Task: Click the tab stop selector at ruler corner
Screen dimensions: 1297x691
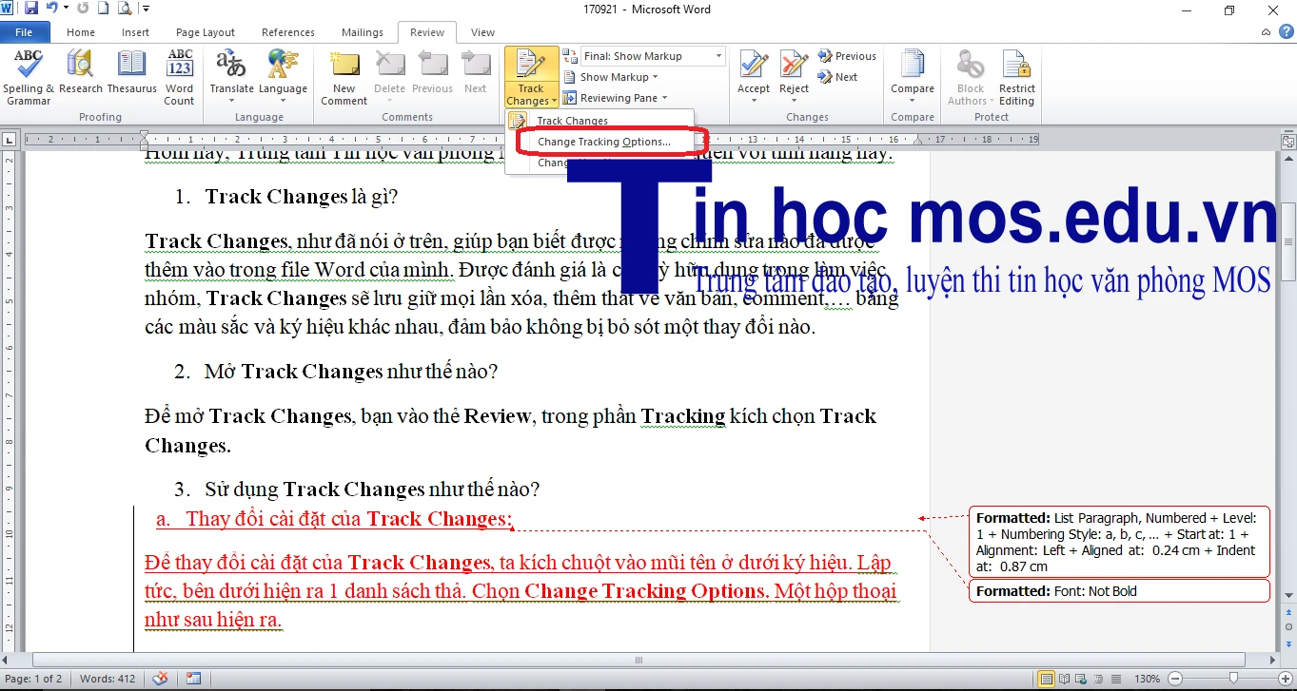Action: [10, 141]
